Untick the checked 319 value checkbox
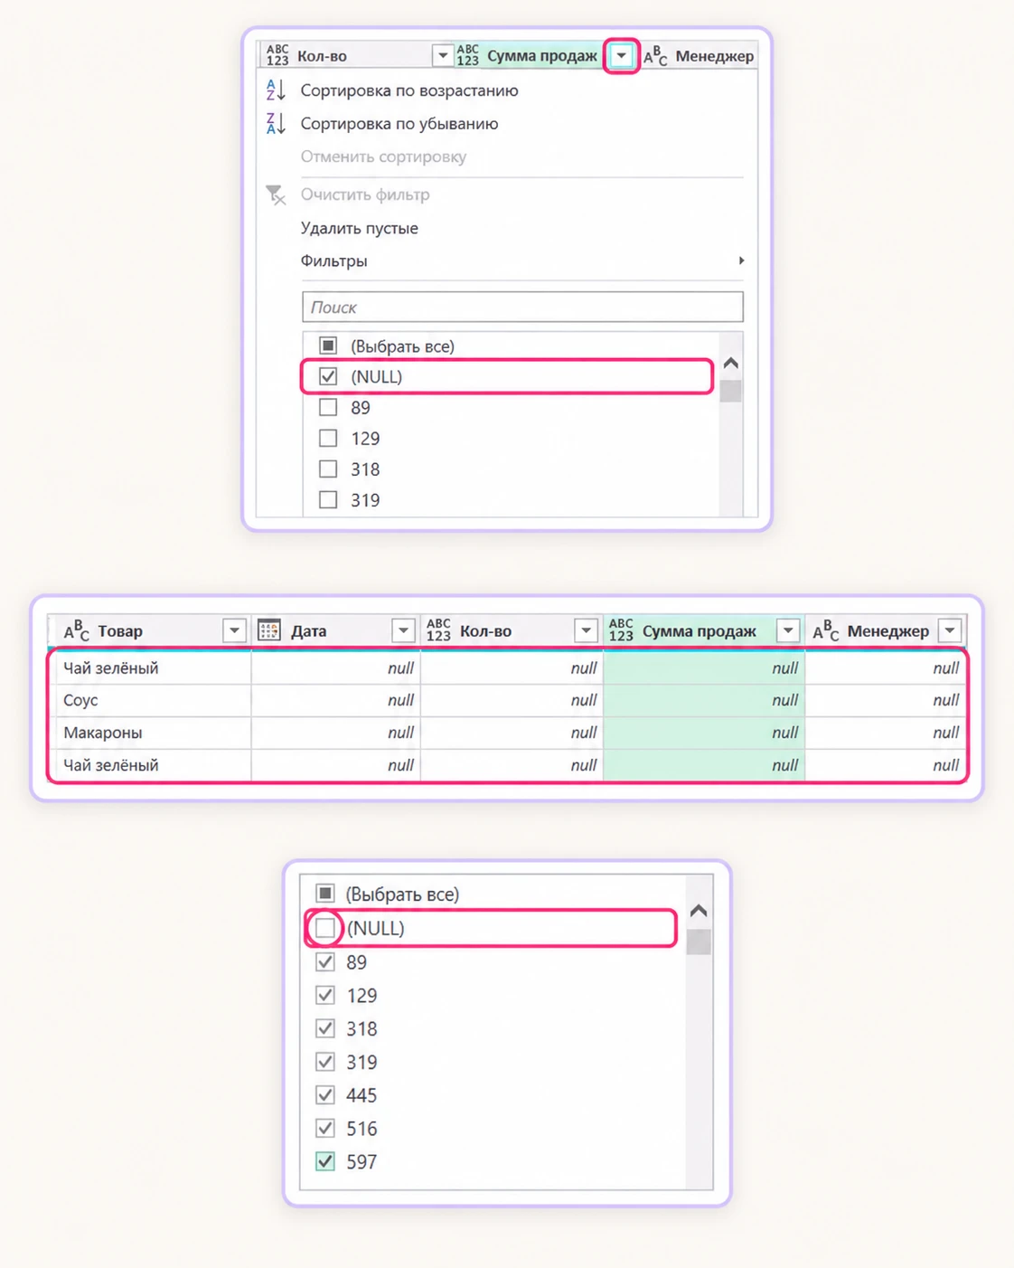Image resolution: width=1014 pixels, height=1268 pixels. pyautogui.click(x=325, y=1062)
